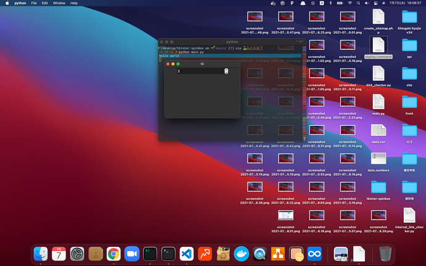Click the spinbox down arrow in tk window
This screenshot has width=426, height=266.
click(226, 72)
